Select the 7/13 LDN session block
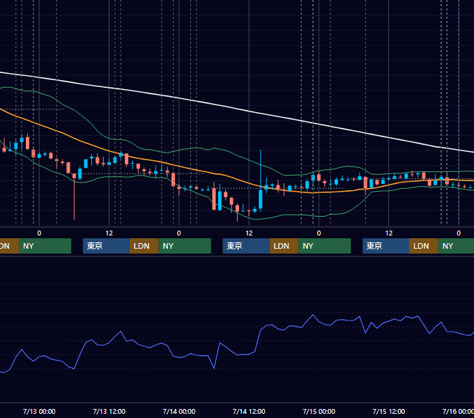Screen dimensions: 474x418 tap(144, 246)
